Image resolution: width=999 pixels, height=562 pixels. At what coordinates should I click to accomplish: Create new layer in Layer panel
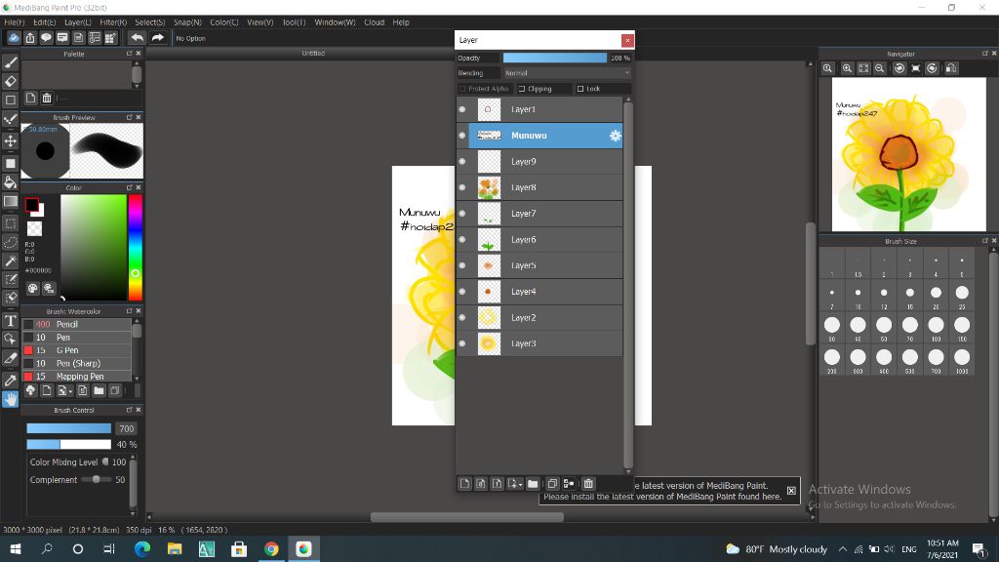464,484
